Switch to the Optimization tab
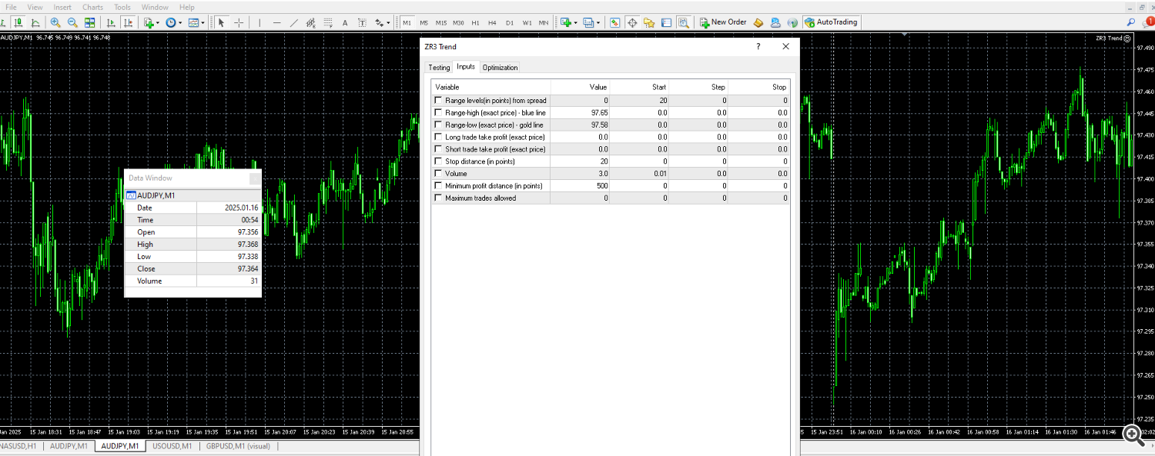Image resolution: width=1155 pixels, height=456 pixels. point(500,68)
